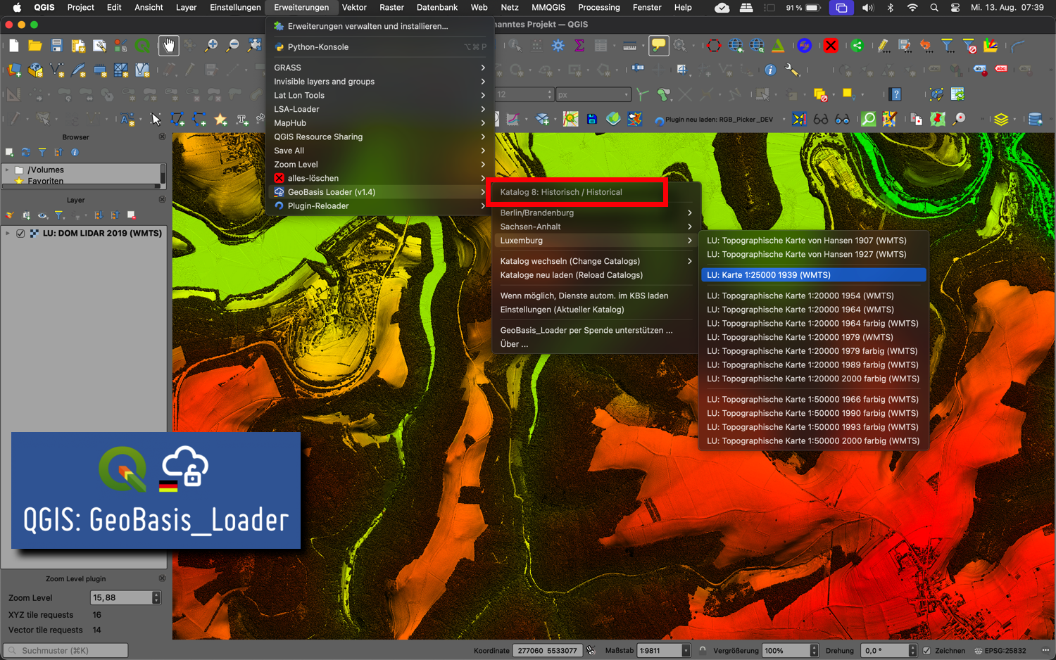Select Python-Konsole menu entry
Screen dimensions: 1056x660
coord(379,47)
